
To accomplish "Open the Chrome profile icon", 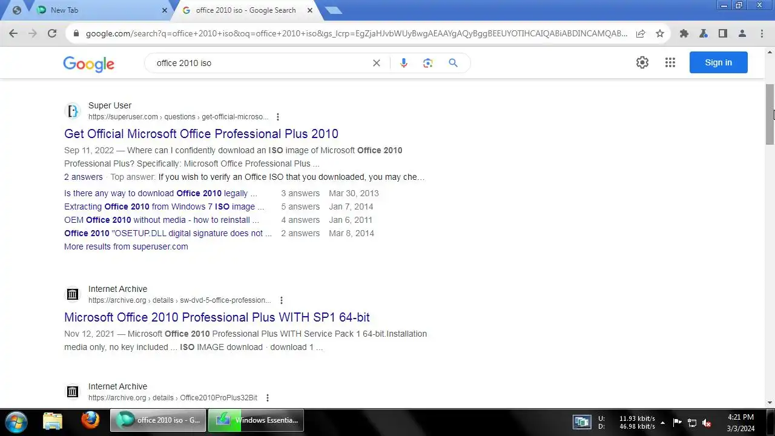I will coord(742,33).
